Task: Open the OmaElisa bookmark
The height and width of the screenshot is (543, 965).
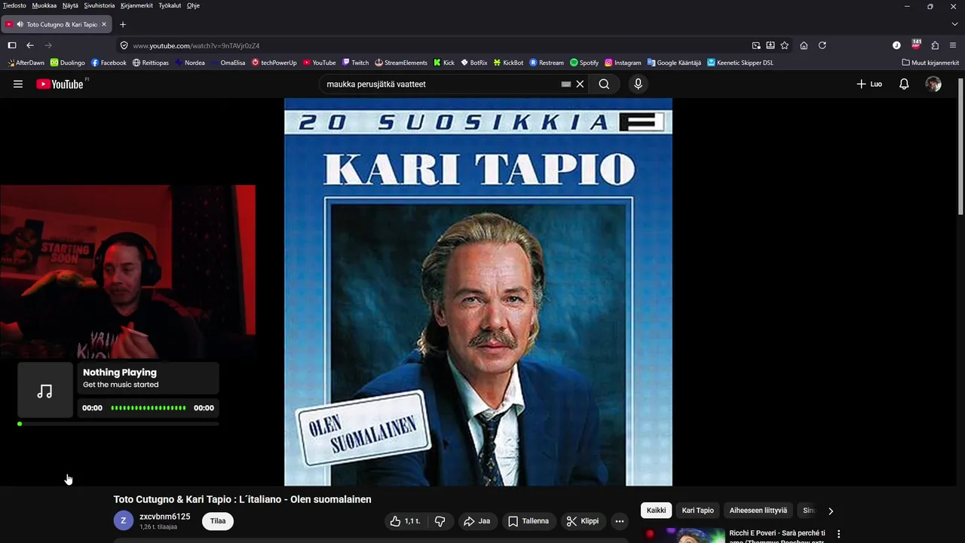Action: [x=228, y=63]
